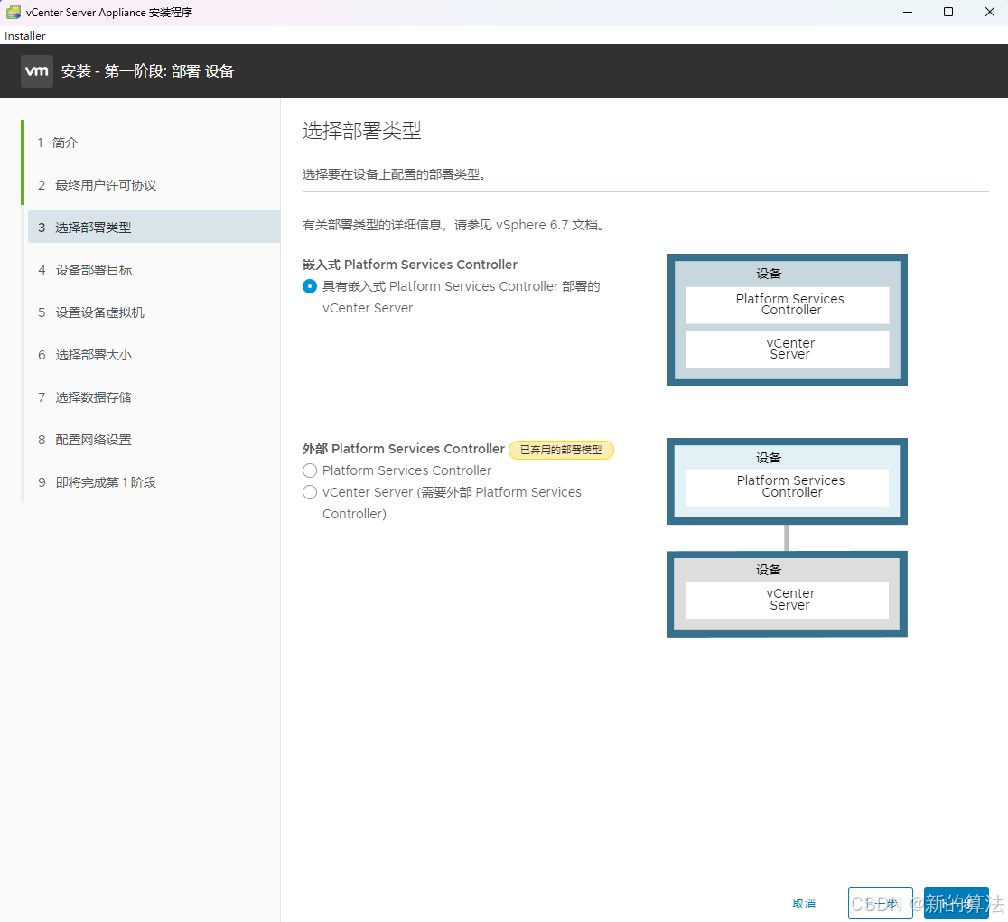1008x922 pixels.
Task: Click the 嵌入式 Platform Services Controller heading
Action: tap(410, 265)
